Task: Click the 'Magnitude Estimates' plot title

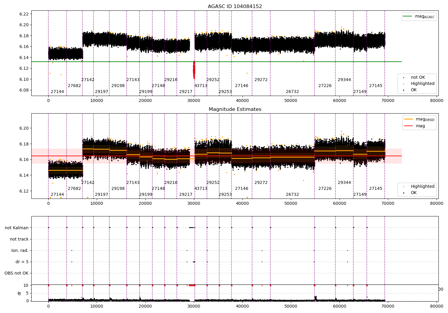Action: click(x=235, y=109)
